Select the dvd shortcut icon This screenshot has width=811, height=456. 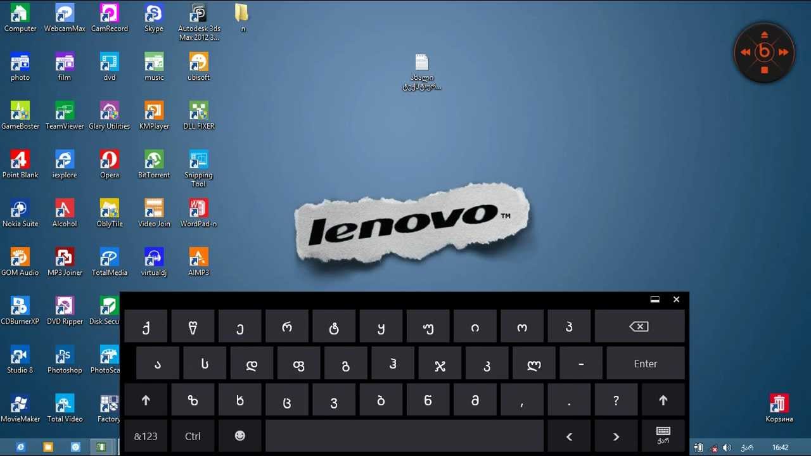pyautogui.click(x=110, y=66)
